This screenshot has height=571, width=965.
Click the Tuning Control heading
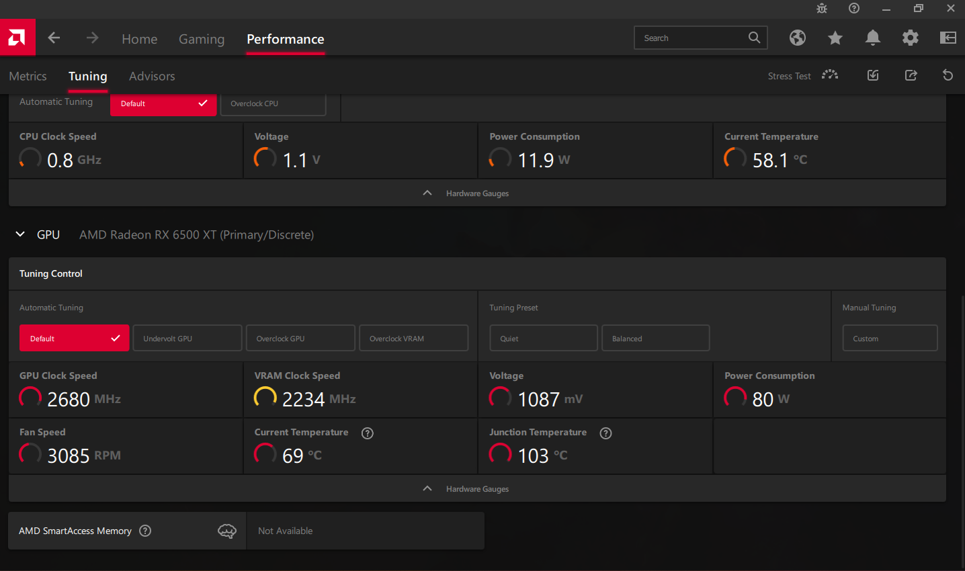51,273
